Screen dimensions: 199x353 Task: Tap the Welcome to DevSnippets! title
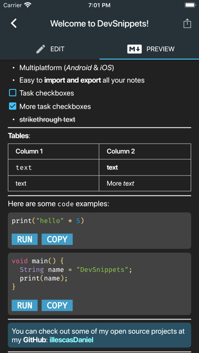click(99, 23)
